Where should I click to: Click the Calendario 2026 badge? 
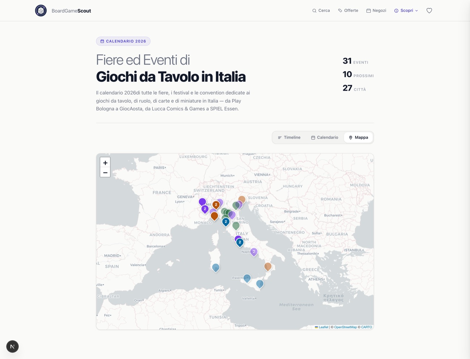tap(123, 41)
